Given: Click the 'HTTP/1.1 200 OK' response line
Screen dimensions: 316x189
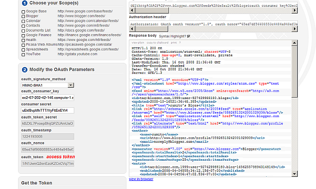Looking at the screenshot, I should pos(147,48).
